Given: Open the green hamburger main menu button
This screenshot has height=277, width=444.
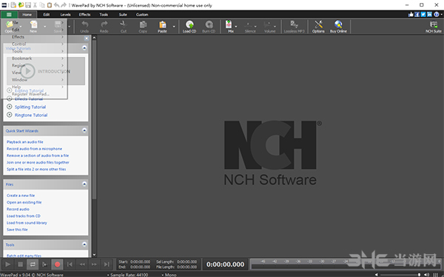Looking at the screenshot, I should pos(9,15).
